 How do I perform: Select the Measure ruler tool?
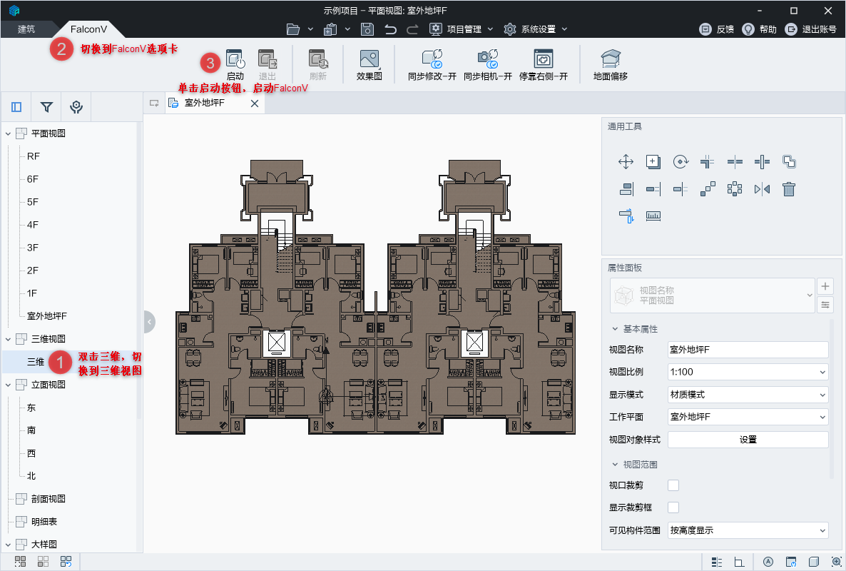(653, 216)
